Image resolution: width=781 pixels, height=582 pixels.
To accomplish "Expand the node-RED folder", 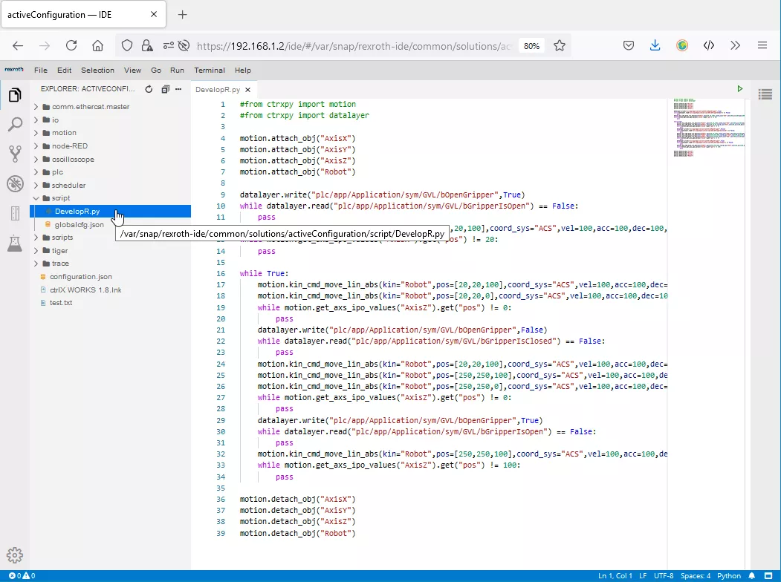I will (69, 146).
